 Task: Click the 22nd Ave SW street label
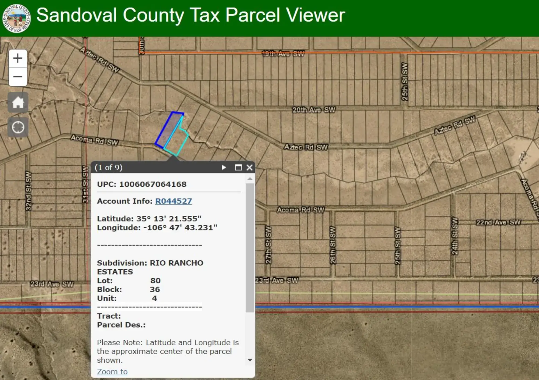(x=498, y=222)
